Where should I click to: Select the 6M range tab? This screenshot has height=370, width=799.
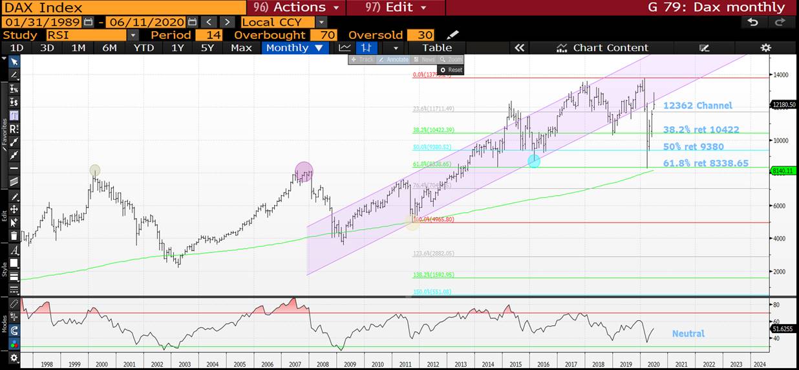pyautogui.click(x=109, y=48)
